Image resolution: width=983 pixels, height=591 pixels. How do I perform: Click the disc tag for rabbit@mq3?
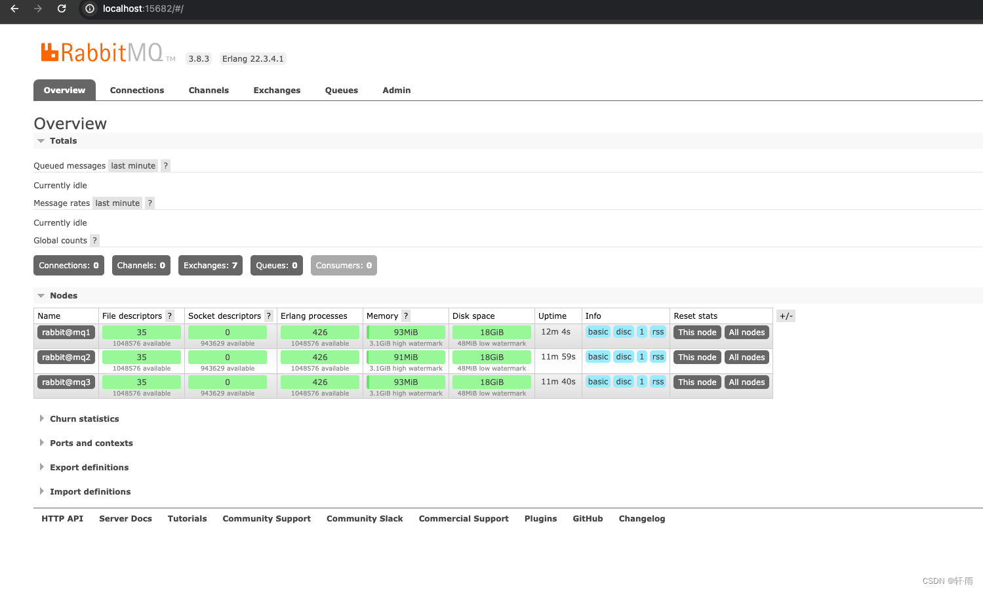coord(624,382)
